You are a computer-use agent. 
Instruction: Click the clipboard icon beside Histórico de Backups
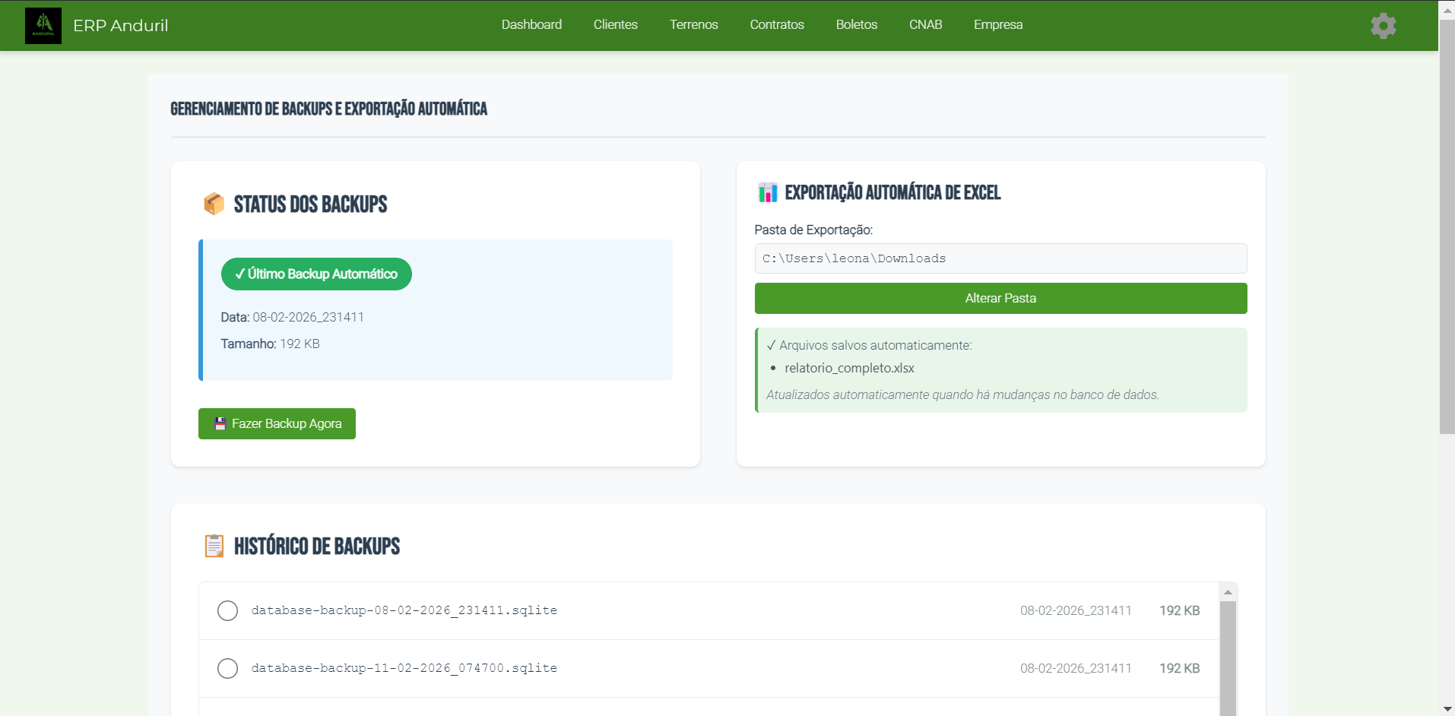coord(214,546)
